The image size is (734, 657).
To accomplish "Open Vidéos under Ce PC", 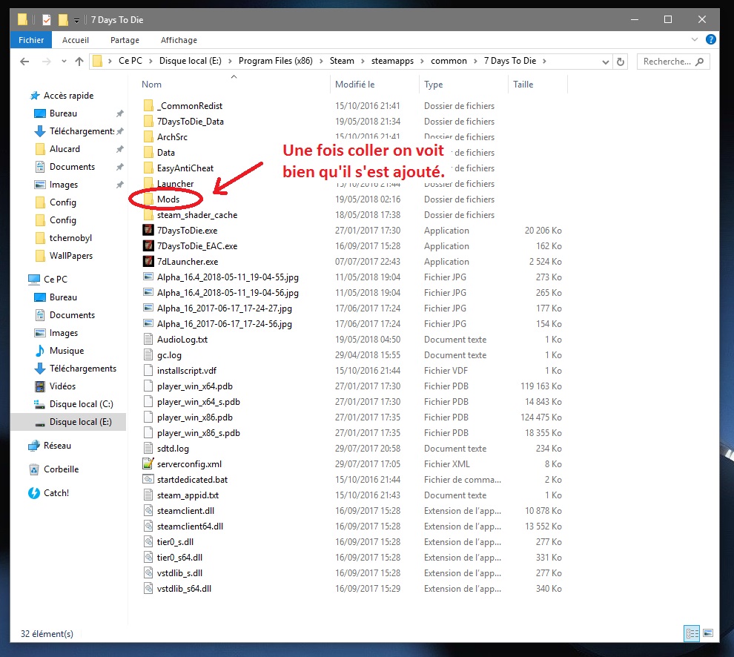I will pos(62,386).
